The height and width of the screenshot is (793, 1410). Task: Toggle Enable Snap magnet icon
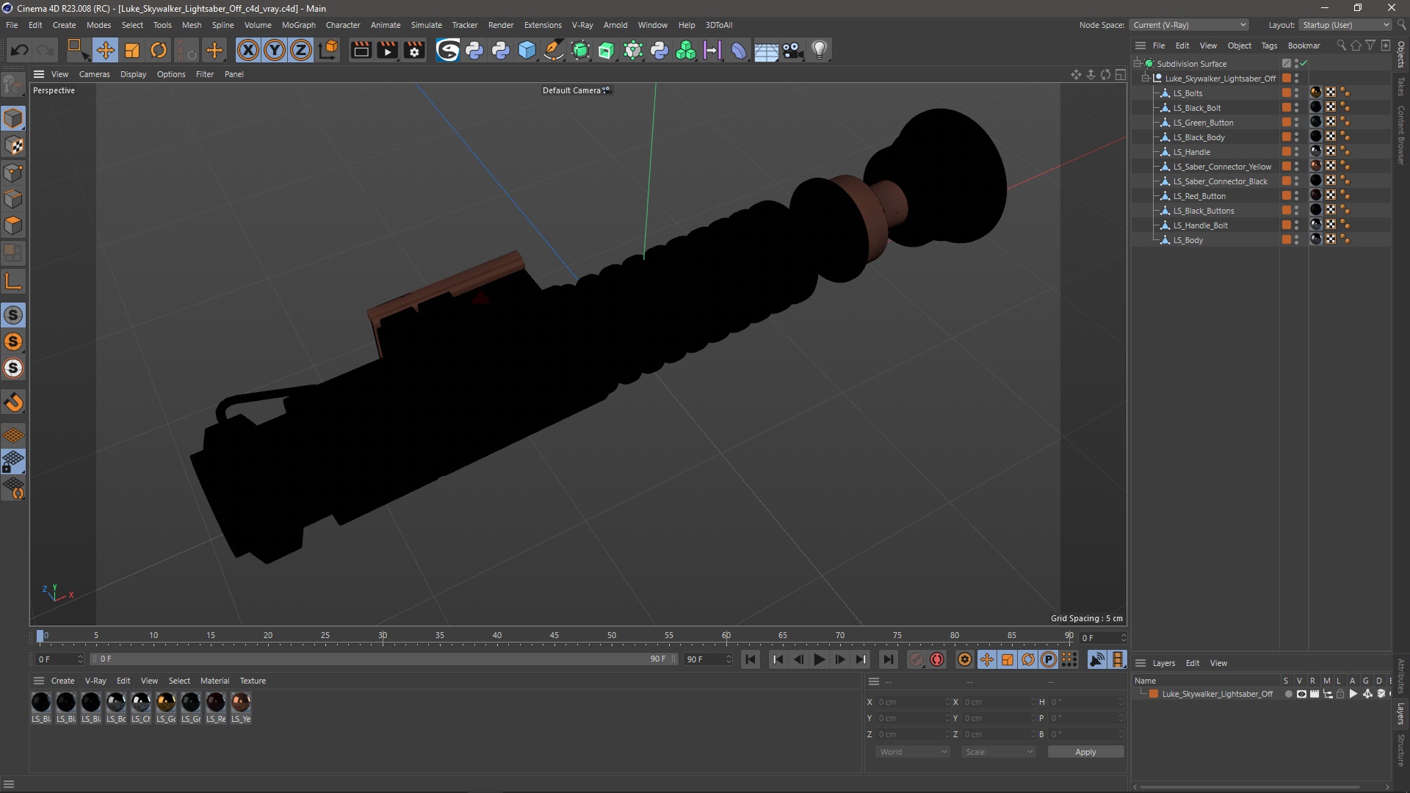[x=13, y=402]
